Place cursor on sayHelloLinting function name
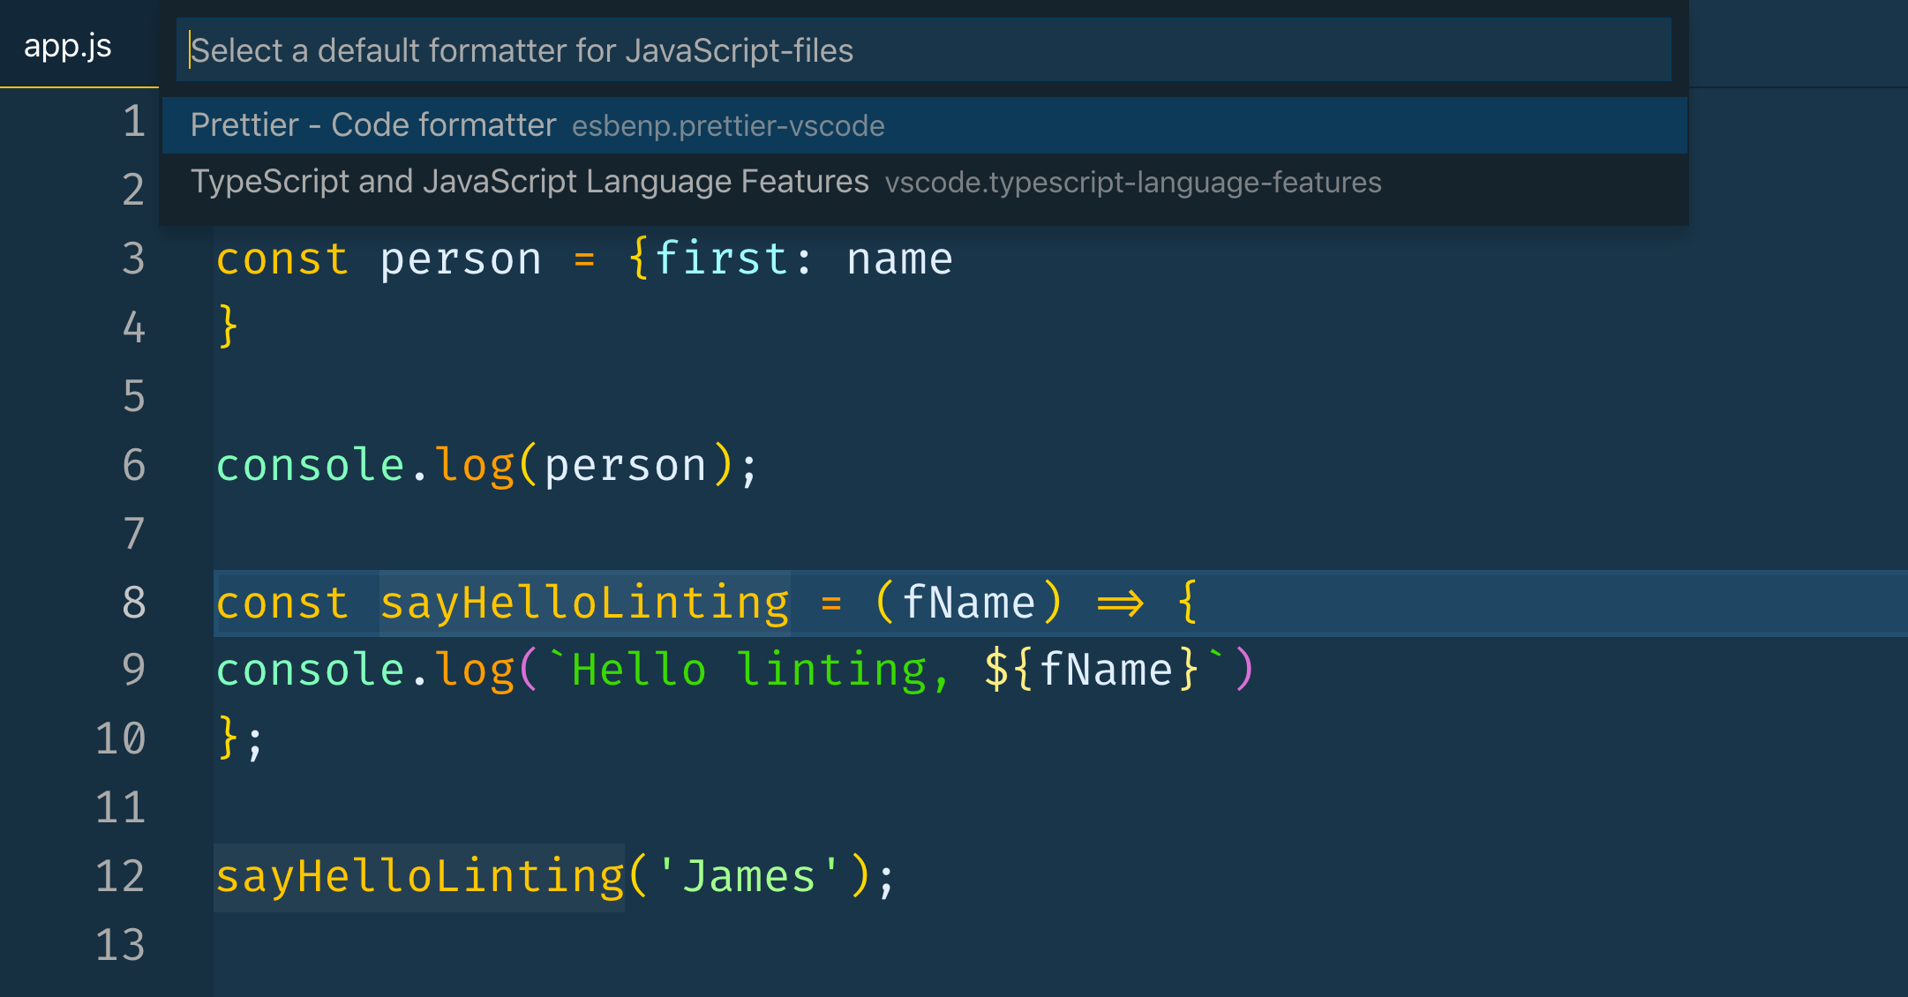This screenshot has width=1908, height=997. (x=584, y=603)
